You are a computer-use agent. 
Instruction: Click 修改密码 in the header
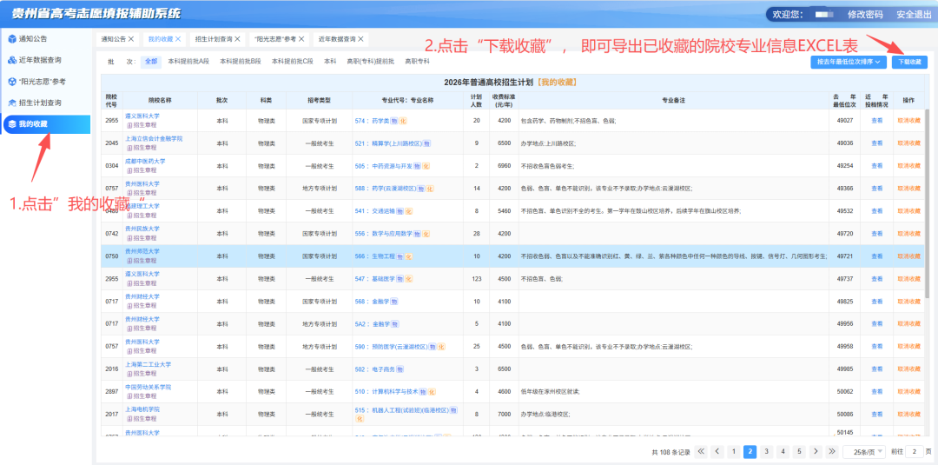(x=865, y=15)
